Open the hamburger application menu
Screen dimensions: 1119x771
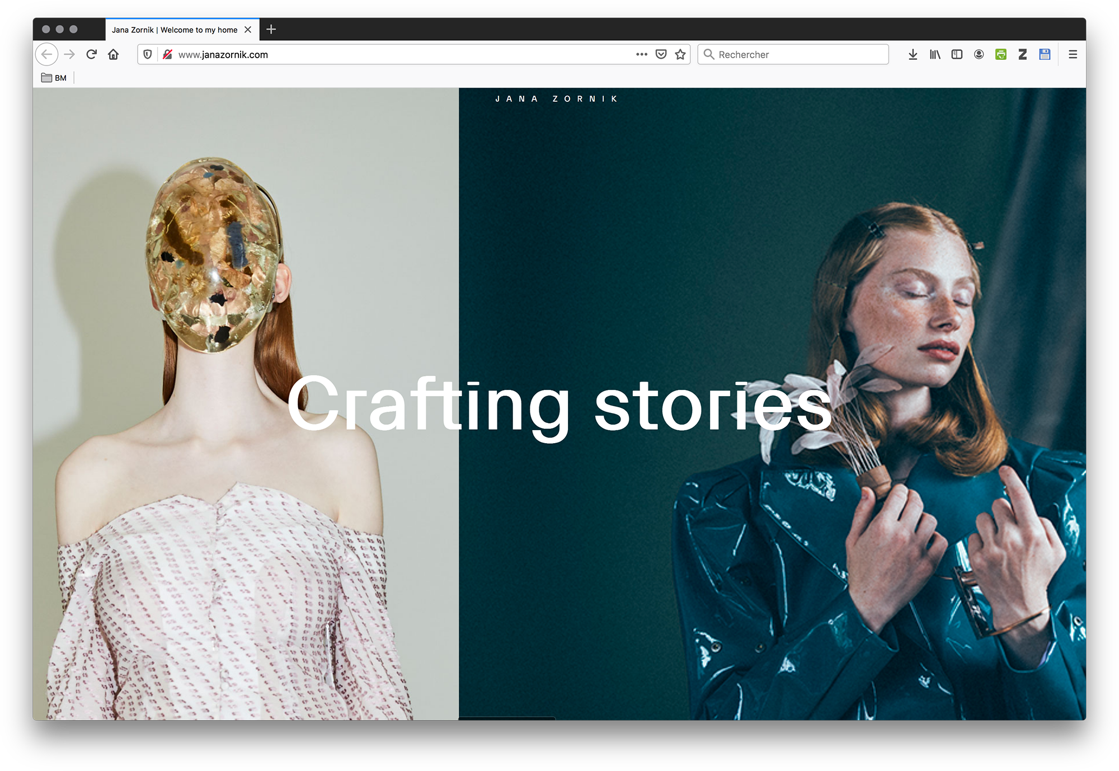point(1073,54)
